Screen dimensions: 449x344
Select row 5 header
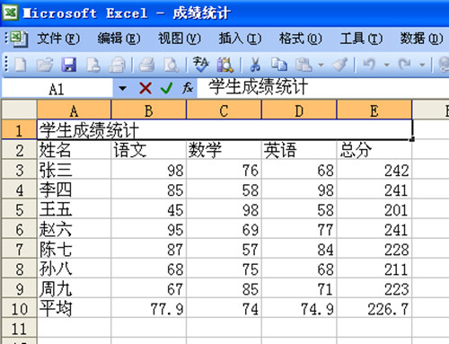point(20,209)
